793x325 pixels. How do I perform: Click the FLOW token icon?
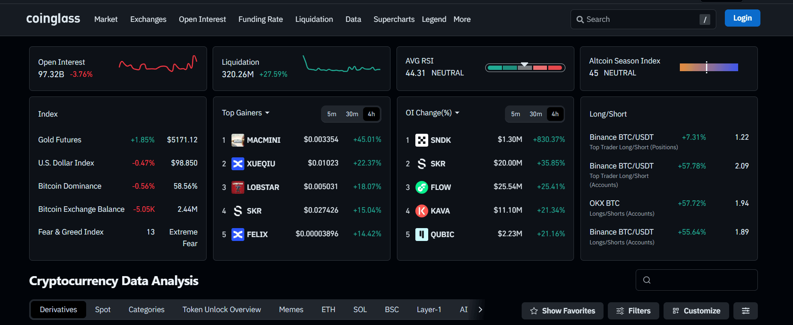pos(421,187)
